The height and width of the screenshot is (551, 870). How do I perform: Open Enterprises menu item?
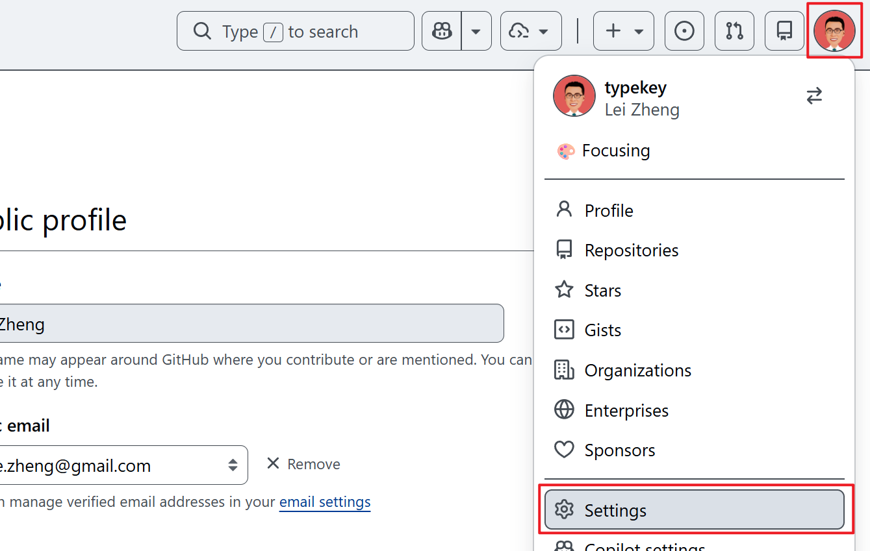pos(694,410)
